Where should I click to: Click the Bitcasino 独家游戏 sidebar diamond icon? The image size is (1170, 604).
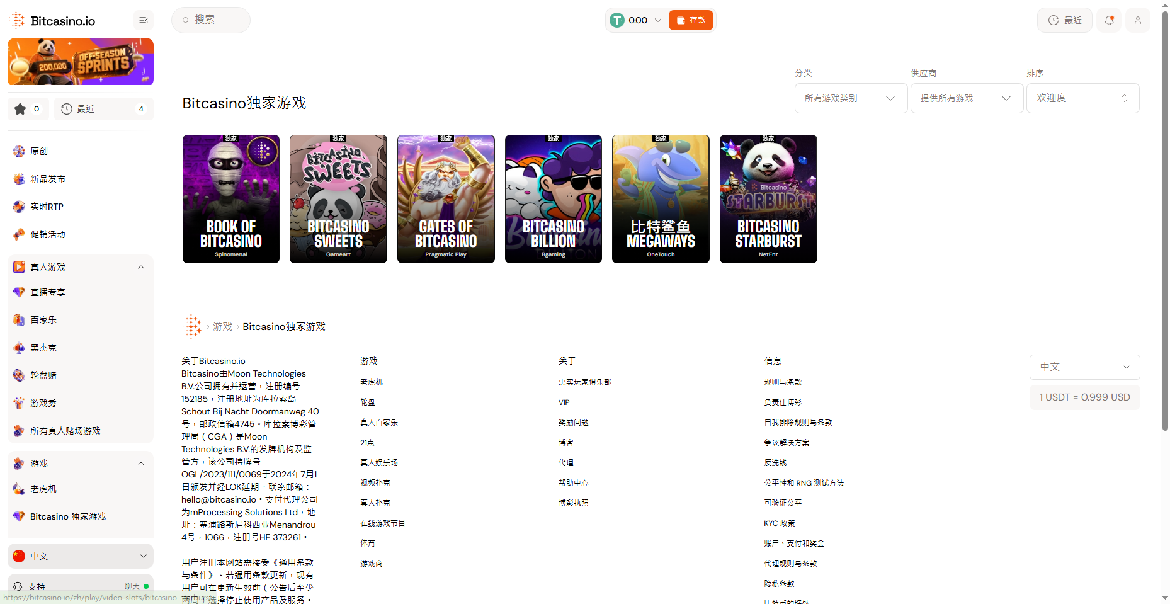[19, 516]
